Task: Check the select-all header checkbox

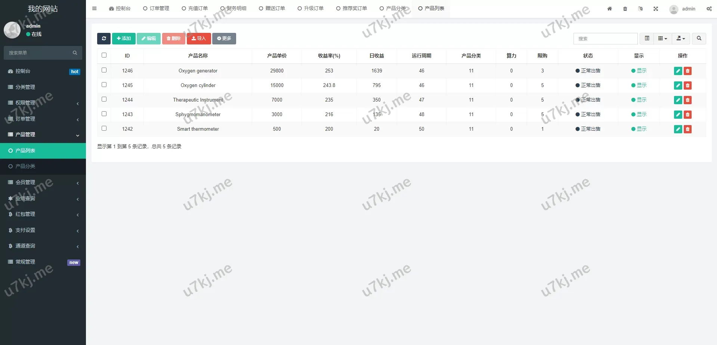Action: click(x=104, y=55)
